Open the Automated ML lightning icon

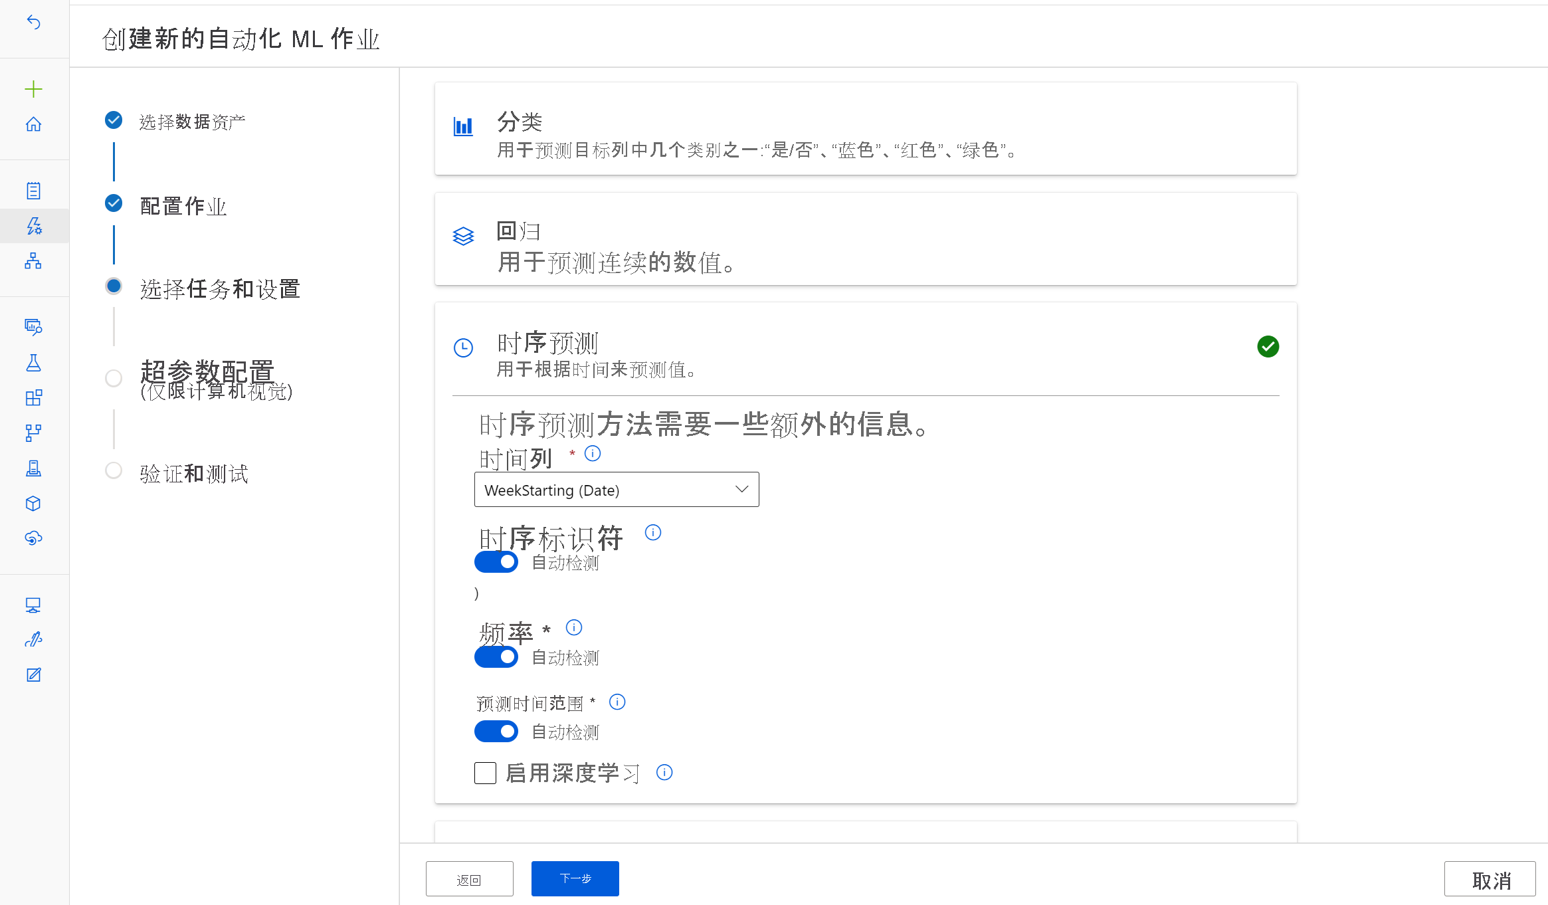34,226
